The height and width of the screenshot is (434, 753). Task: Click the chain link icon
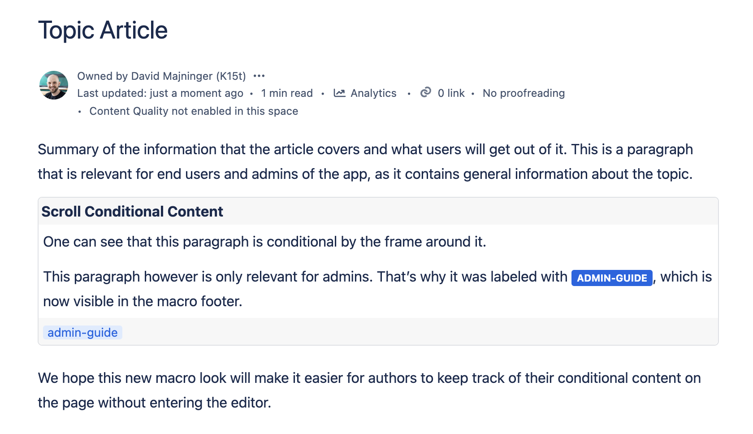(x=425, y=92)
